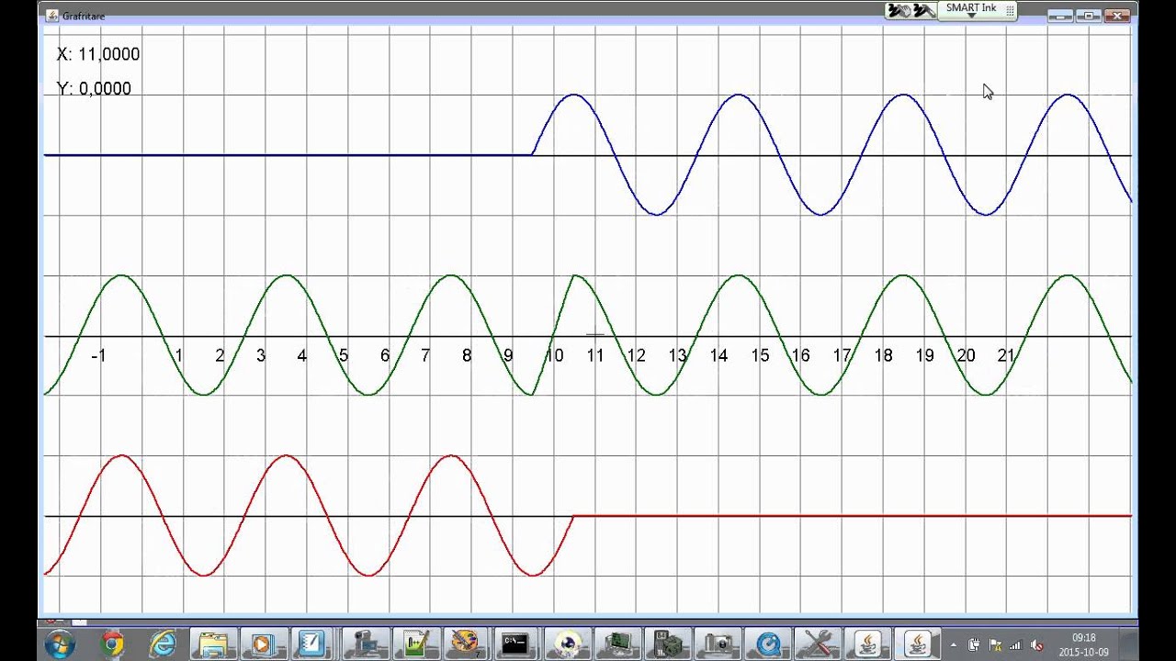1176x661 pixels.
Task: Click axis label -1 on the graph
Action: [x=98, y=355]
